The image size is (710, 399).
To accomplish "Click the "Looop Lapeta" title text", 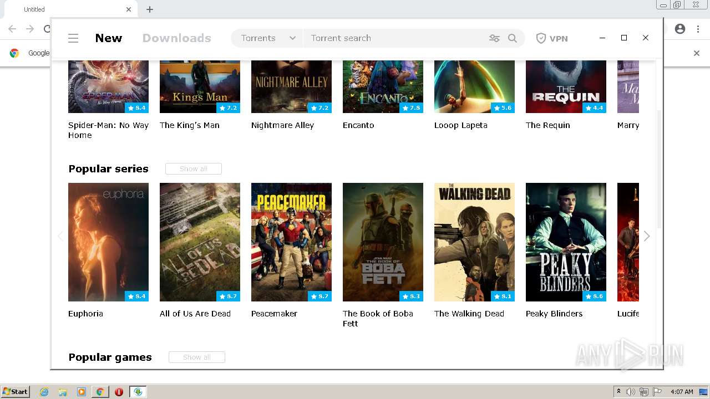I will [461, 125].
